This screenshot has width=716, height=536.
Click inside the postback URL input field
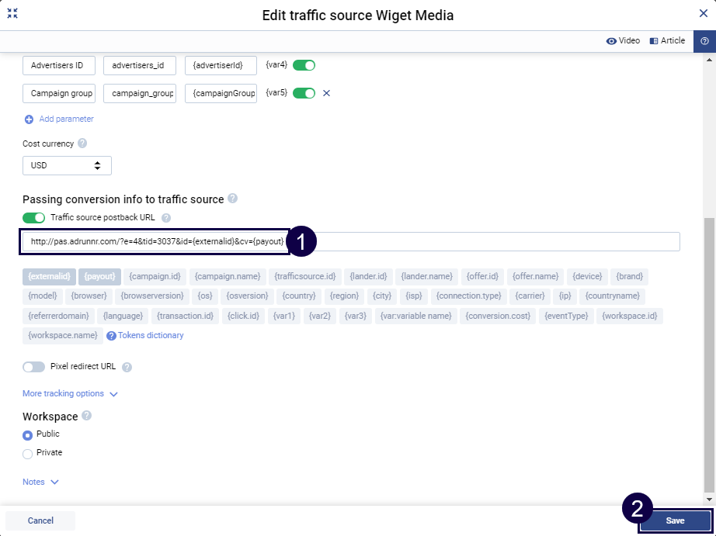click(x=155, y=241)
